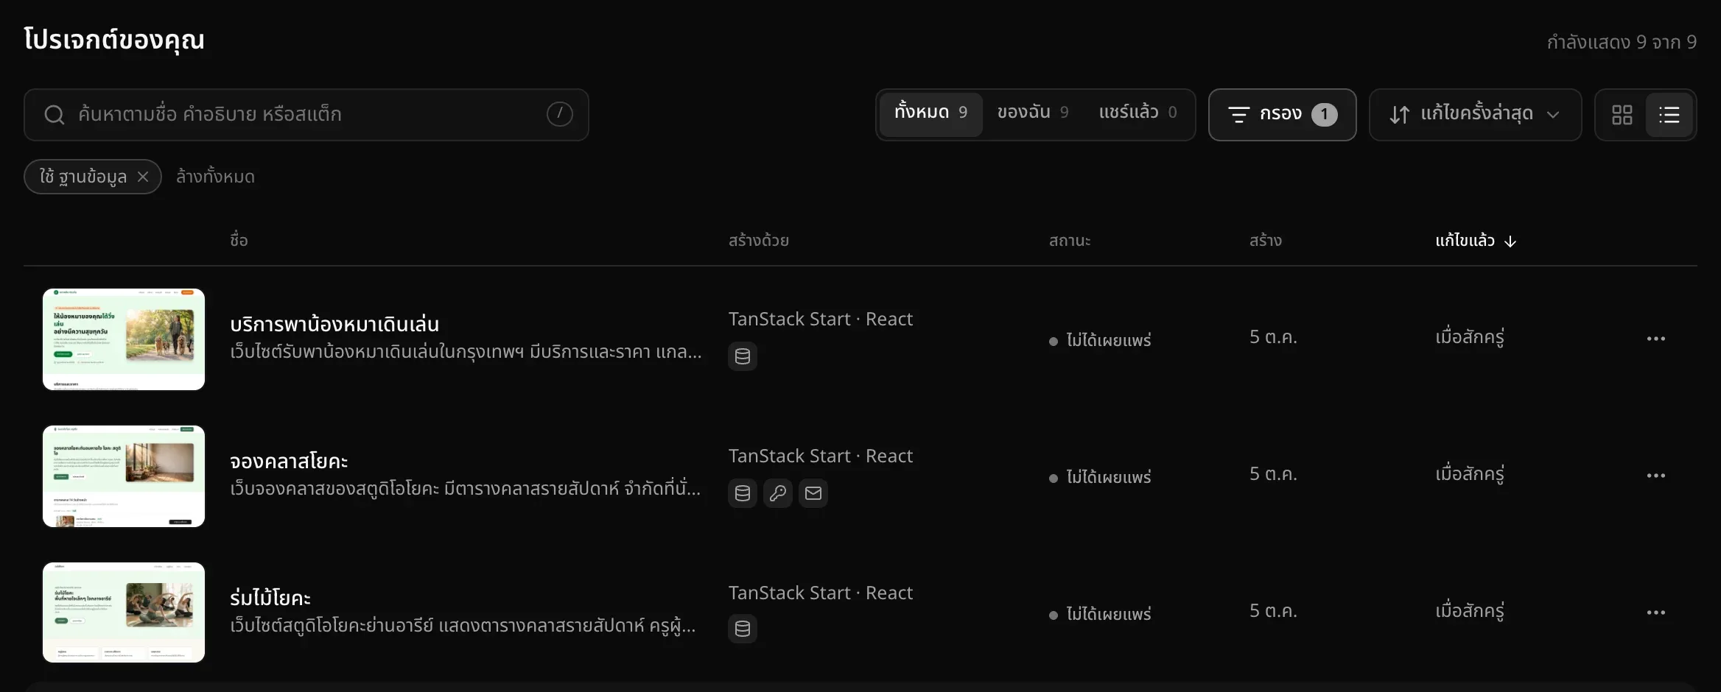The image size is (1721, 692).
Task: Open ร่มไม้โยคะ project thumbnail
Action: click(124, 612)
